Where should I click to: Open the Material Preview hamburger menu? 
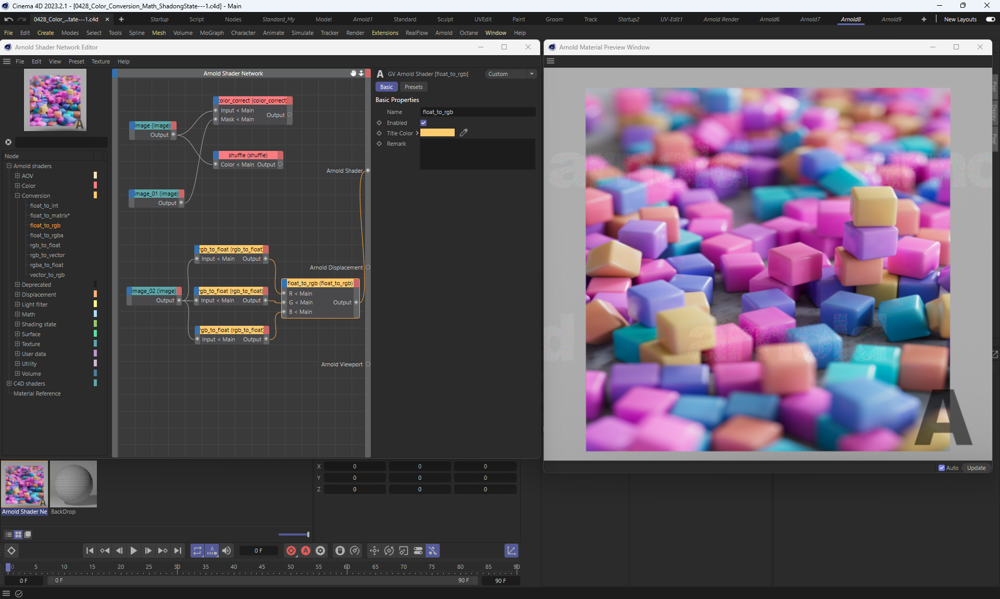coord(551,61)
